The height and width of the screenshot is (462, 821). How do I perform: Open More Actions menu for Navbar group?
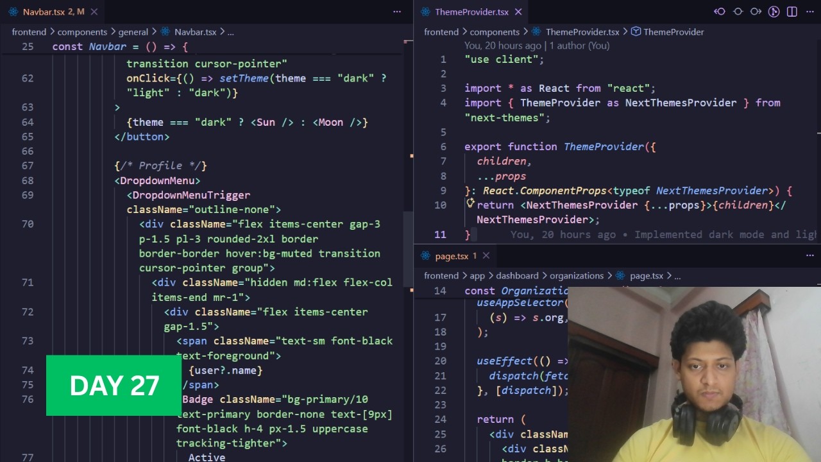click(397, 12)
